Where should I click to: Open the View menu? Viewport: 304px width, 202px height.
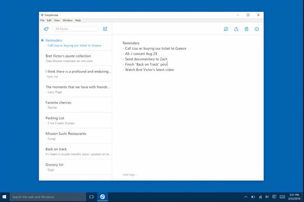click(57, 20)
